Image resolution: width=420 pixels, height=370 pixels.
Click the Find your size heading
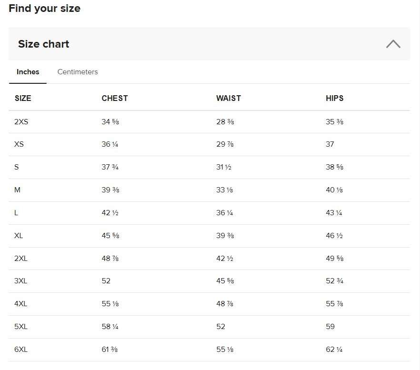(x=44, y=8)
